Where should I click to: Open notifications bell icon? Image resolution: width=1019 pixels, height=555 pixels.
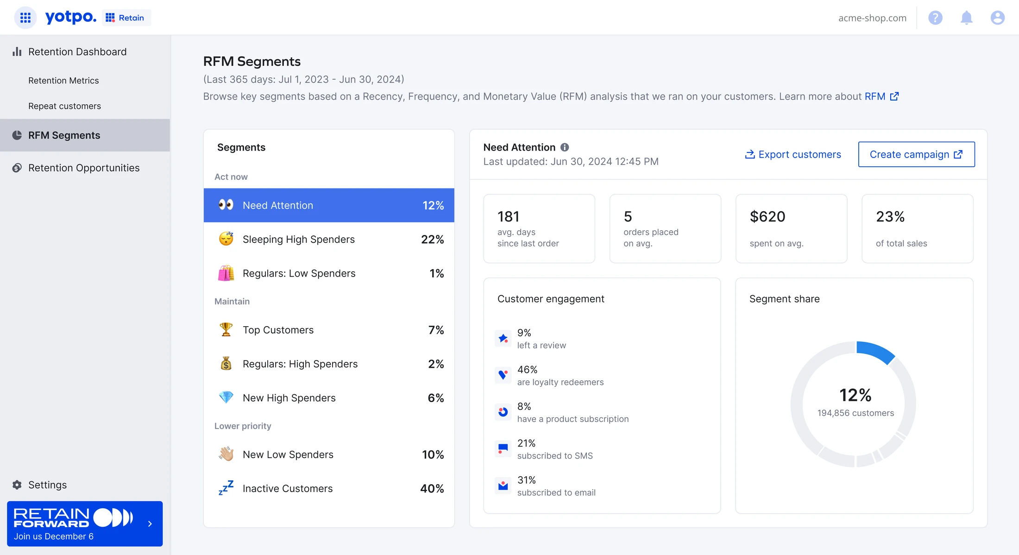[x=966, y=18]
